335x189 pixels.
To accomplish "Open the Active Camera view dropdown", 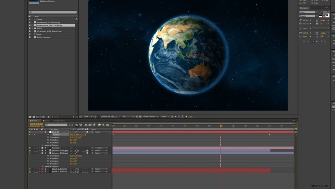I will pyautogui.click(x=150, y=117).
